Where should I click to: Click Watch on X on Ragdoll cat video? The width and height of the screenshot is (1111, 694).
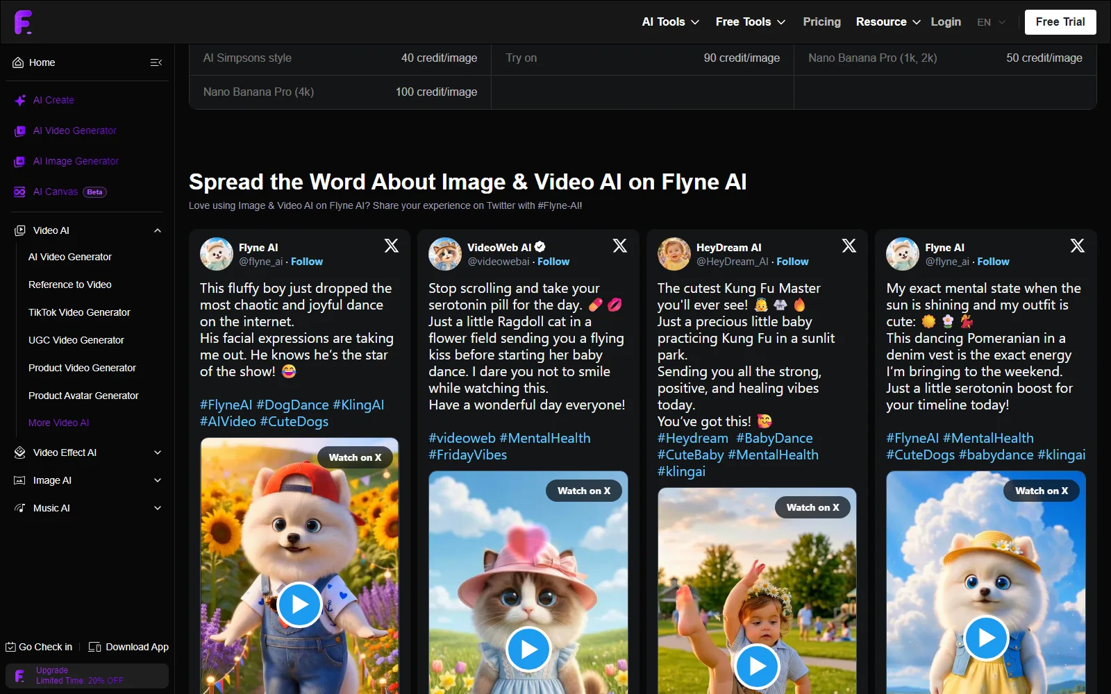click(584, 491)
